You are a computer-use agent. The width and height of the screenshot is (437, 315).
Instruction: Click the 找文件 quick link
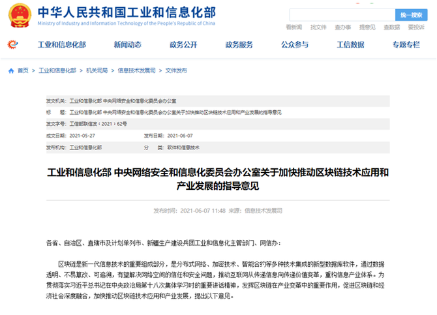click(x=318, y=27)
